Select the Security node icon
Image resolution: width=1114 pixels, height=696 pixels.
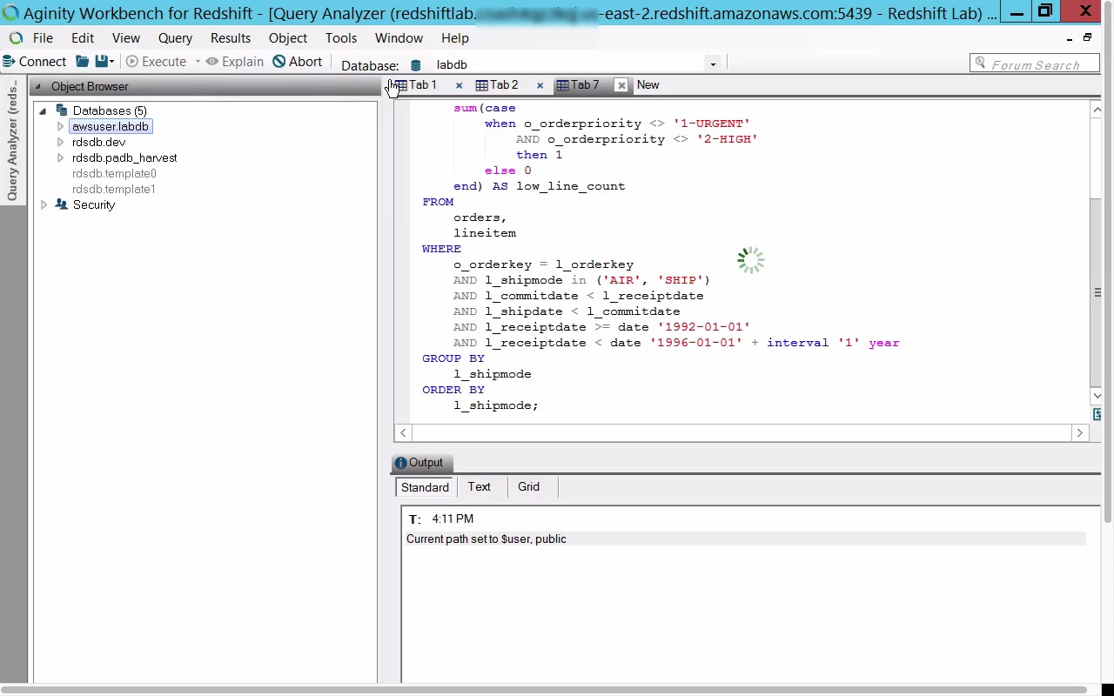point(61,205)
